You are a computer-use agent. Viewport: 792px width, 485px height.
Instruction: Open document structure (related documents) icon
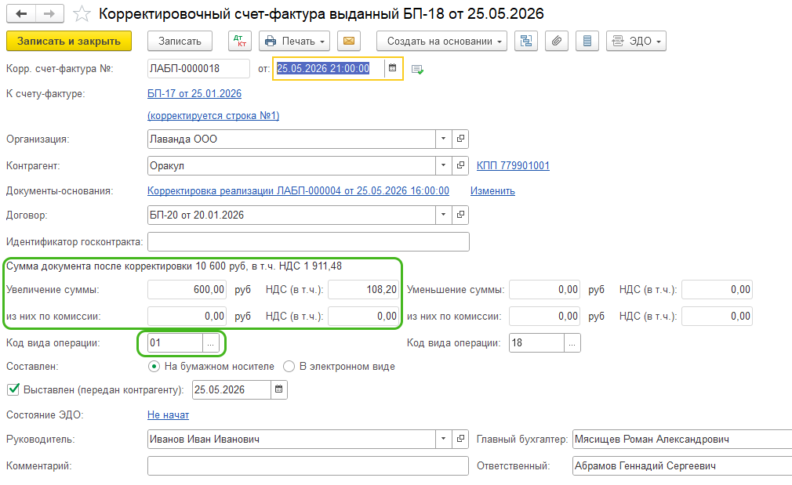[526, 41]
